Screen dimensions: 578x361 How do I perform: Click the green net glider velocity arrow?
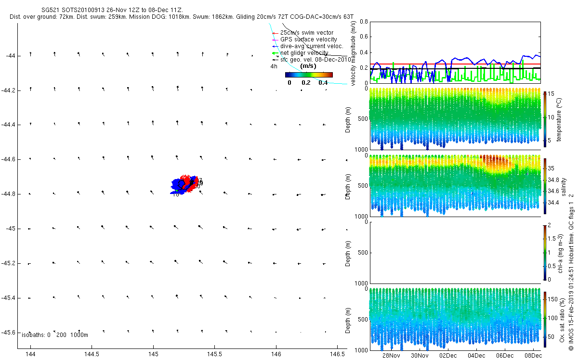[x=276, y=53]
